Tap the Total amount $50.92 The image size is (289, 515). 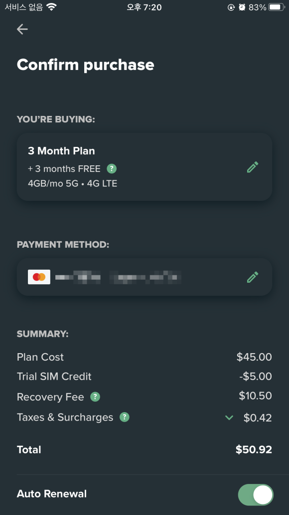pos(254,449)
